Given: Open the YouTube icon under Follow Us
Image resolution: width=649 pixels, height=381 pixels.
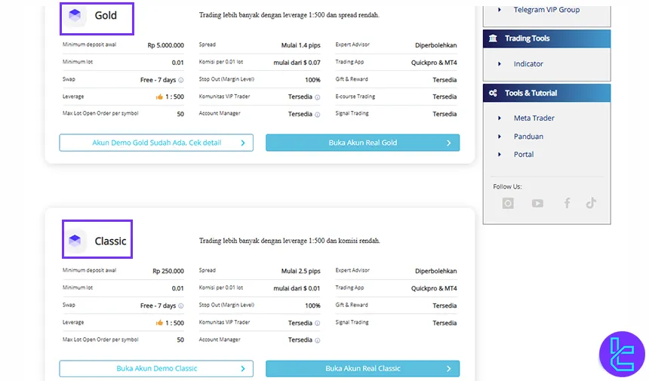Looking at the screenshot, I should click(537, 203).
